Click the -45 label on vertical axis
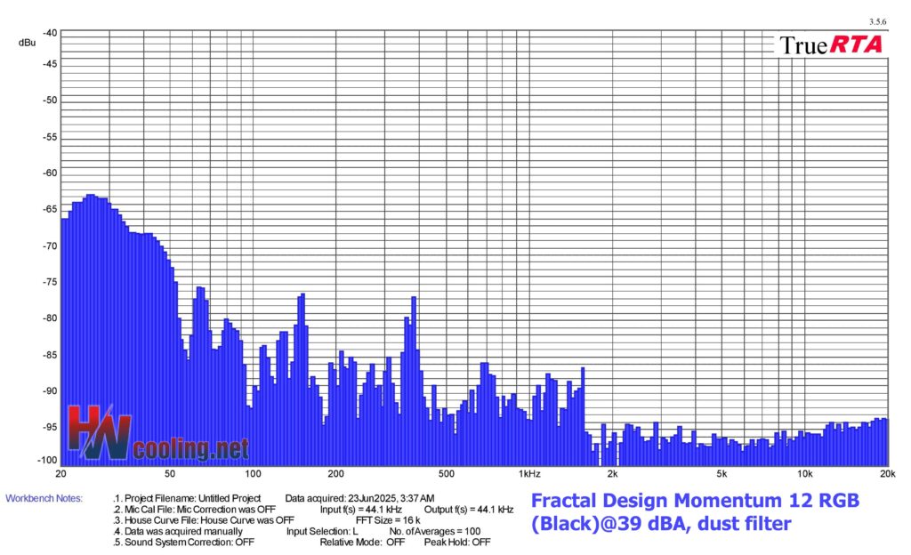This screenshot has width=911, height=555. coord(50,64)
